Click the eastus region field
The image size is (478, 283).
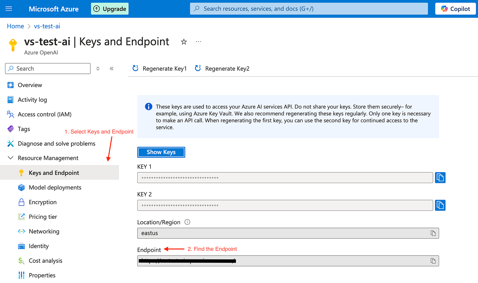(288, 233)
